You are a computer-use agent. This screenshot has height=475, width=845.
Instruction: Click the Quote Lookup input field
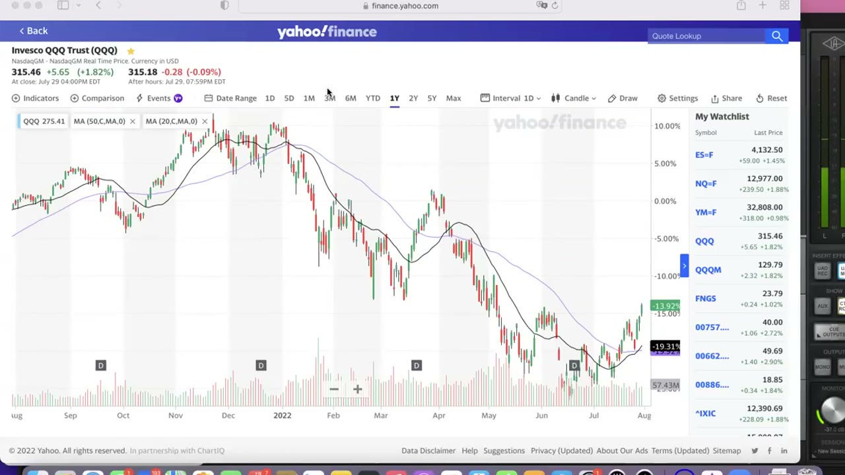pyautogui.click(x=708, y=36)
